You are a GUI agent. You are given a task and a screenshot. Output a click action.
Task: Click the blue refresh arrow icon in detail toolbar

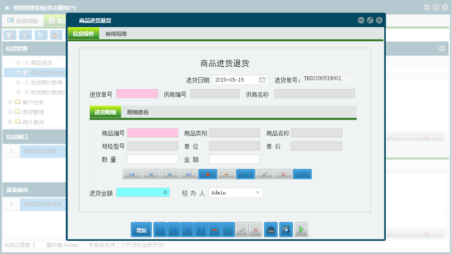tap(302, 174)
